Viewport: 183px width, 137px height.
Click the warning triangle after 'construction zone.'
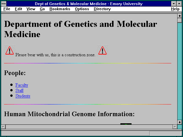(x=103, y=51)
